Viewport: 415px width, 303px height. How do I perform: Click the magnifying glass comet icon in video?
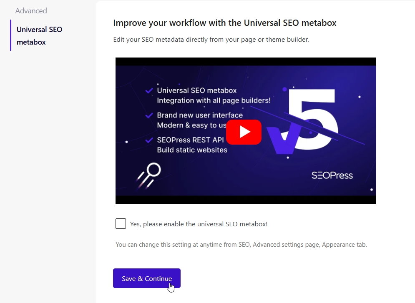click(149, 175)
